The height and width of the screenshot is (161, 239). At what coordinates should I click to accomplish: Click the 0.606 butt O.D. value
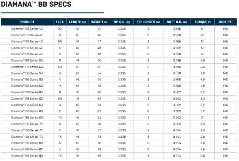(176, 54)
